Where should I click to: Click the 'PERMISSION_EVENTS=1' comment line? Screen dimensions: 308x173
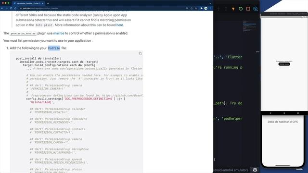tap(50, 112)
